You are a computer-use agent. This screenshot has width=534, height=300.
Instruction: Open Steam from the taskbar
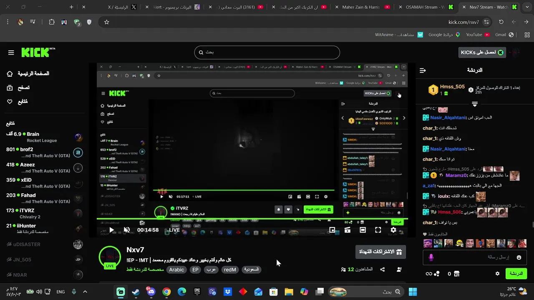tap(136, 292)
